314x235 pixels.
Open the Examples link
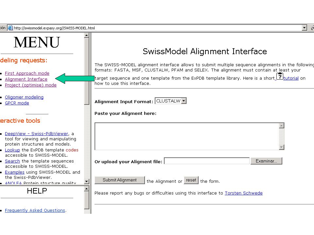click(15, 172)
